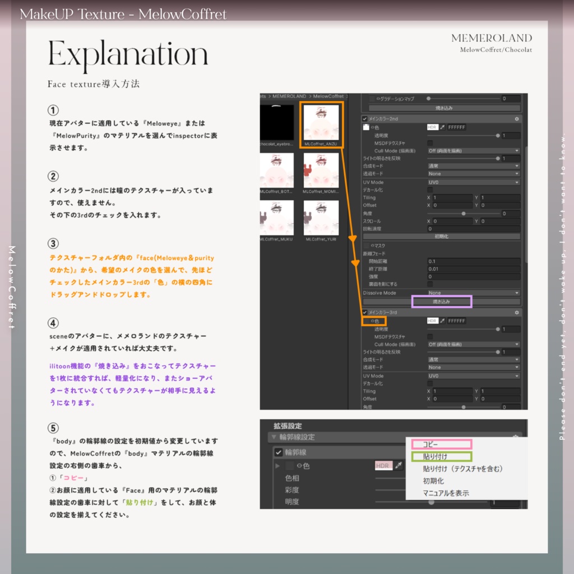
Task: Collapse the 輪郭線設定 section
Action: point(272,436)
